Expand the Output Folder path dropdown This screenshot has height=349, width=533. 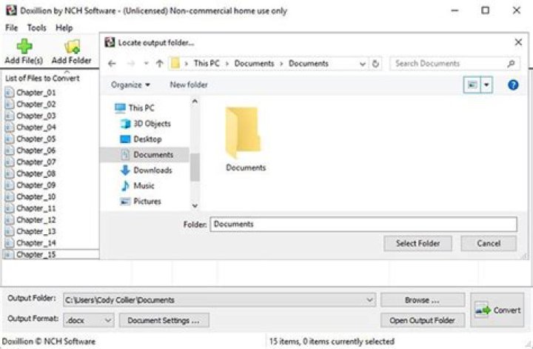(x=369, y=300)
